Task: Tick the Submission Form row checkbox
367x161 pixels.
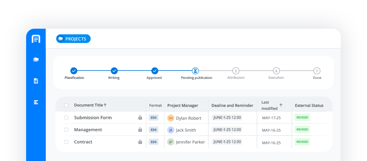Action: click(x=66, y=118)
